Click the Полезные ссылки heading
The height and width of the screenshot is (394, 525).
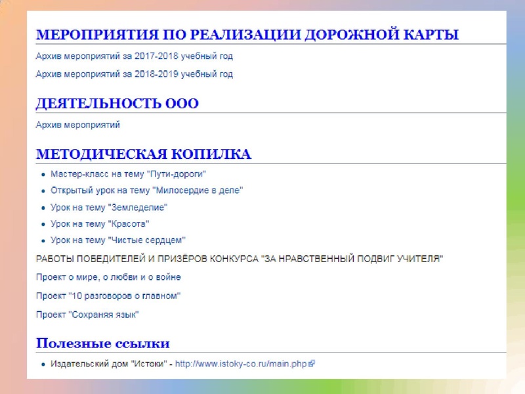pos(102,343)
